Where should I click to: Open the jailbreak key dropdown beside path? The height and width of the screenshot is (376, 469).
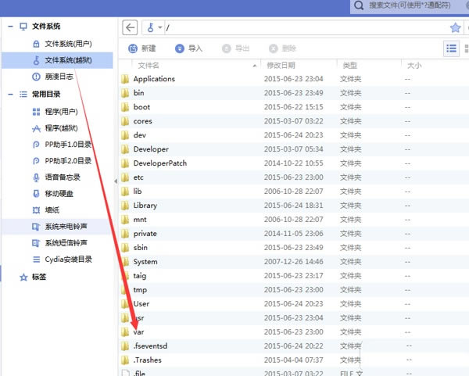click(x=153, y=28)
